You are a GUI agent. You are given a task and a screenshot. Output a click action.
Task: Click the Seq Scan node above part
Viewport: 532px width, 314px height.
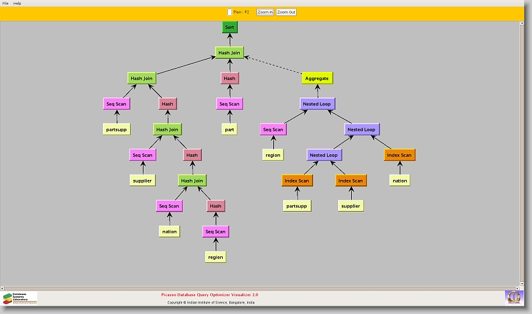click(x=229, y=103)
